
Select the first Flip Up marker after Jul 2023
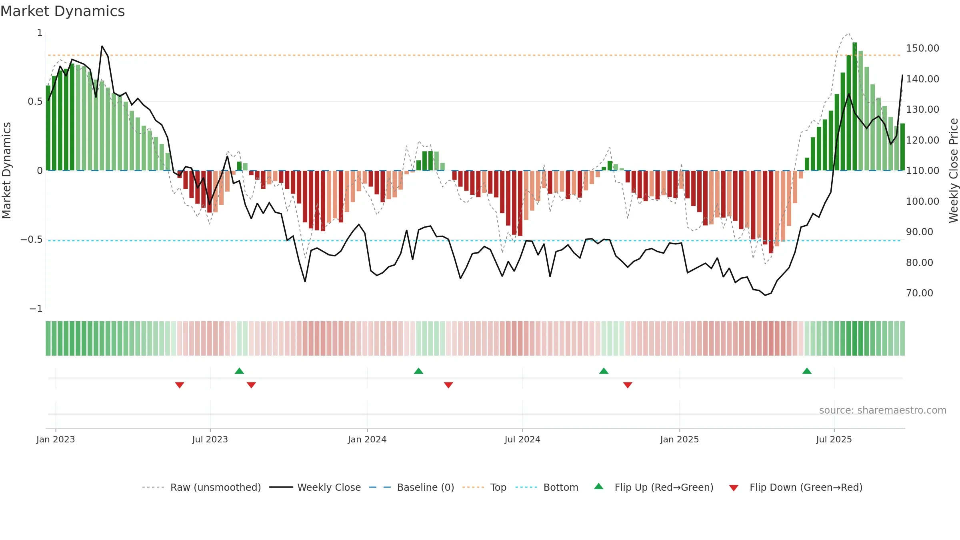[239, 371]
